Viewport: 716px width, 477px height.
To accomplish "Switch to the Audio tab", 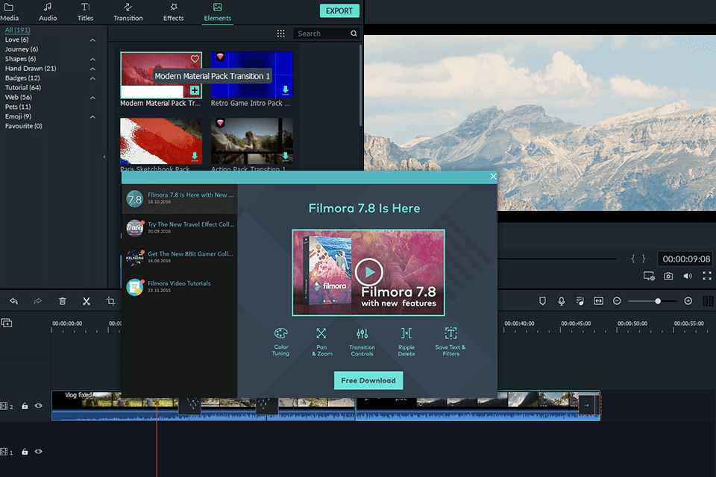I will [x=48, y=13].
